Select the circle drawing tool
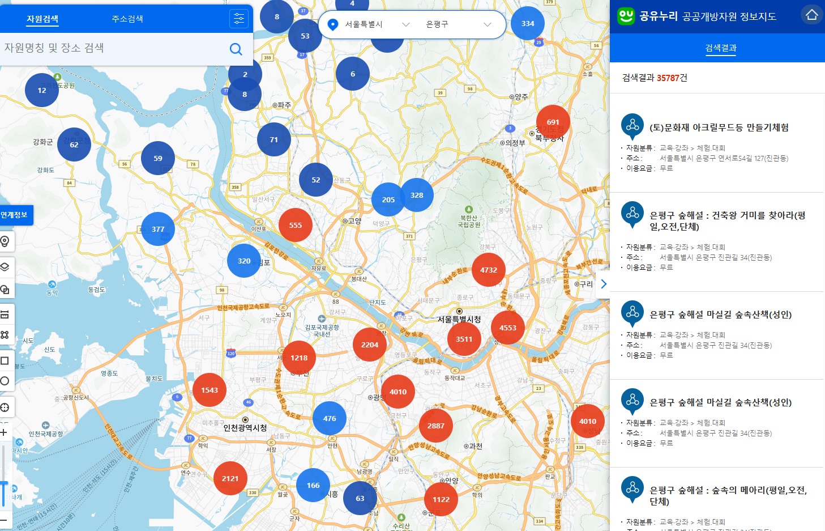The image size is (825, 531). [x=5, y=381]
